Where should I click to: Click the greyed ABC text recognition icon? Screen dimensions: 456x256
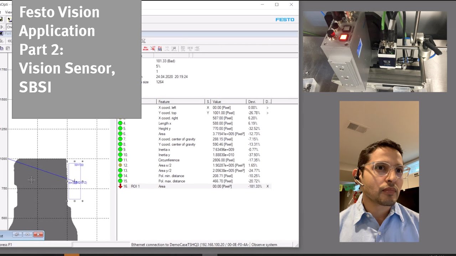pyautogui.click(x=197, y=49)
